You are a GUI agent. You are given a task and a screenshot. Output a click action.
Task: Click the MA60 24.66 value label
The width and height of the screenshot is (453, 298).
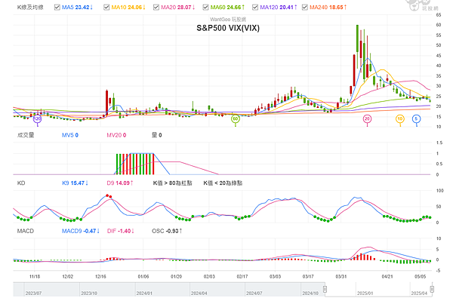(x=227, y=8)
